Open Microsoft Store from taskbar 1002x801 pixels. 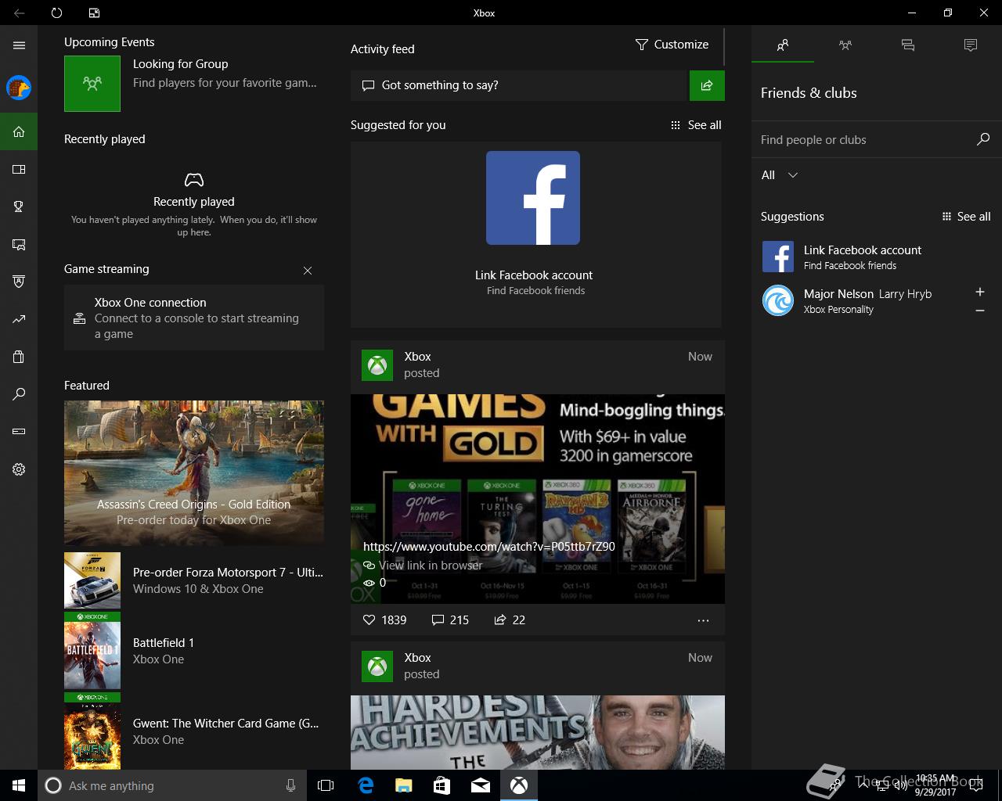[x=442, y=785]
